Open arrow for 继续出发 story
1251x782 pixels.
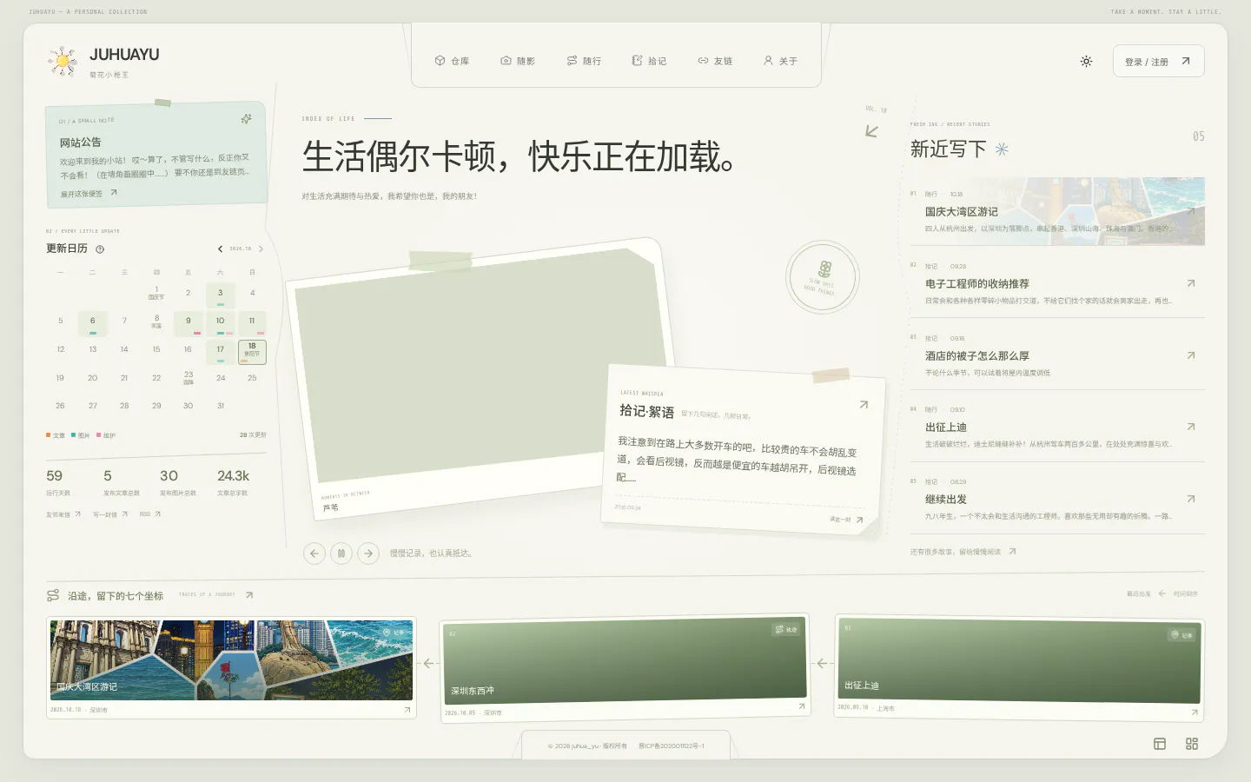(x=1191, y=499)
